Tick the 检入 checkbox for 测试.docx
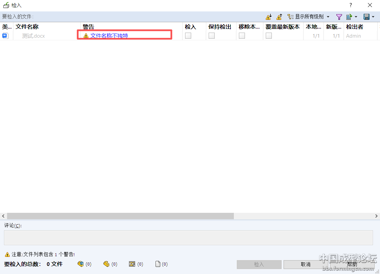This screenshot has width=380, height=274. 188,36
